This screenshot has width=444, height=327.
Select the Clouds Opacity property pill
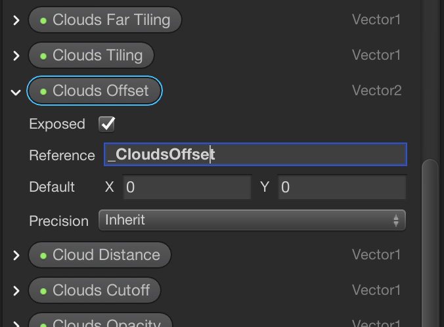(100, 322)
